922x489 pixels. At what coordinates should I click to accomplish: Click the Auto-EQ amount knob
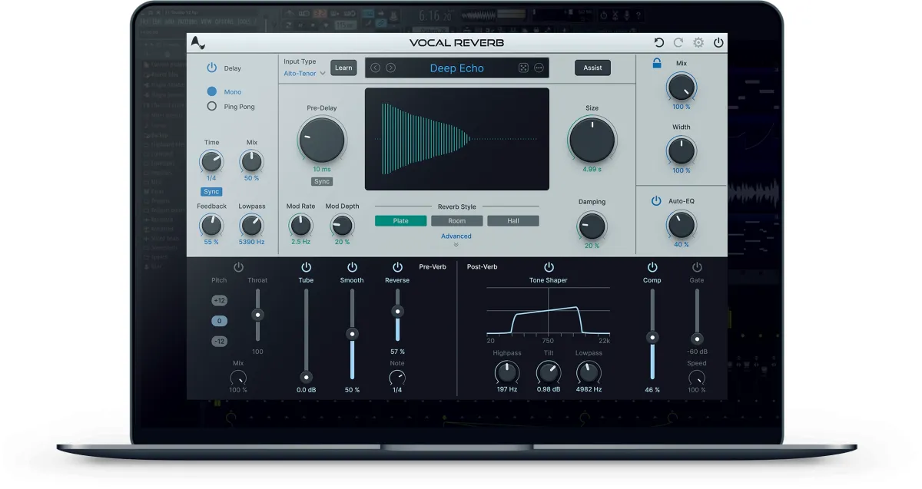coord(682,225)
